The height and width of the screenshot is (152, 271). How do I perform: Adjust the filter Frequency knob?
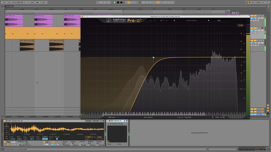coord(19,144)
